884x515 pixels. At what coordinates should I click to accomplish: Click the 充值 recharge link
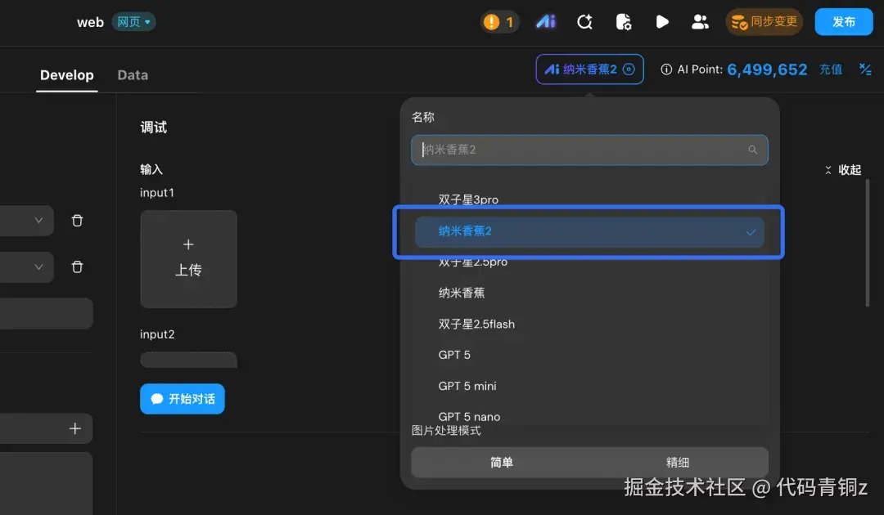click(831, 69)
